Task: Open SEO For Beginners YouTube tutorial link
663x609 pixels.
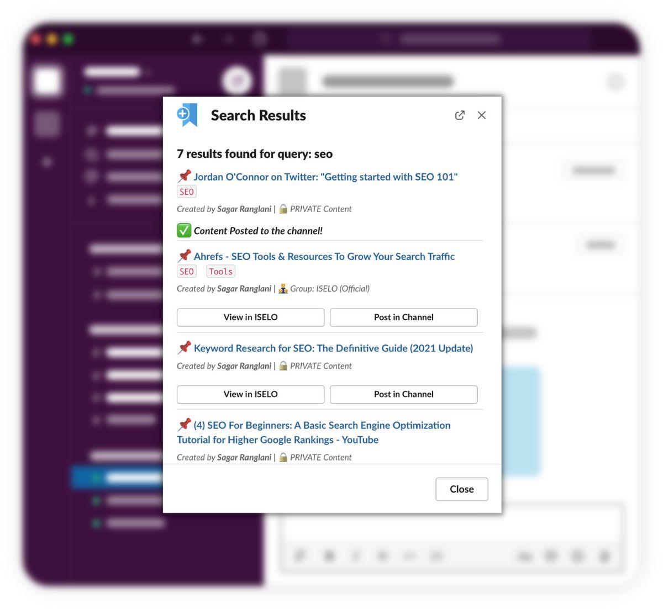Action: click(314, 432)
